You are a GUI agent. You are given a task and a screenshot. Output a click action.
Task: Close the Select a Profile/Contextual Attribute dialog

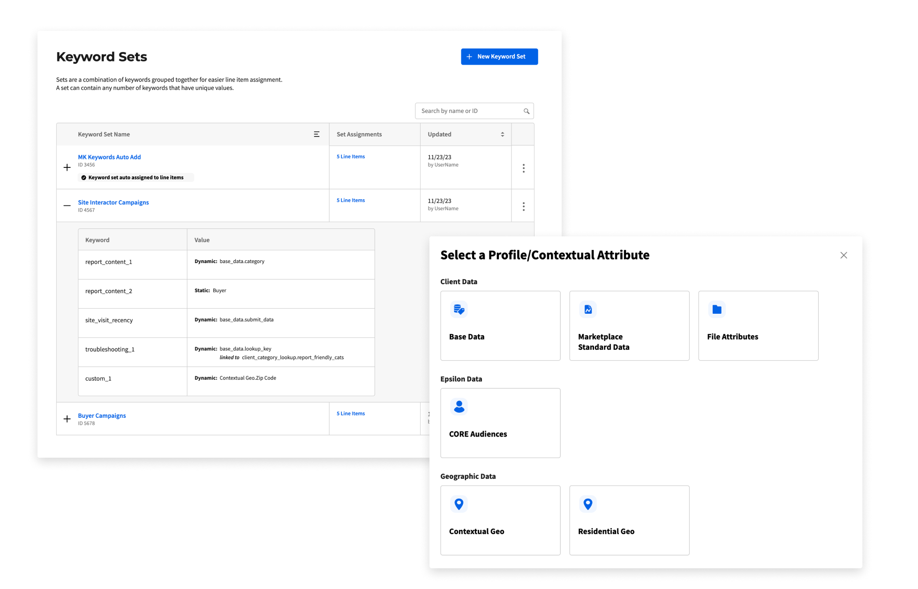(843, 255)
